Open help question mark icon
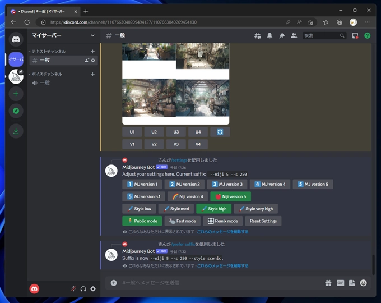The image size is (381, 303). coord(367,36)
